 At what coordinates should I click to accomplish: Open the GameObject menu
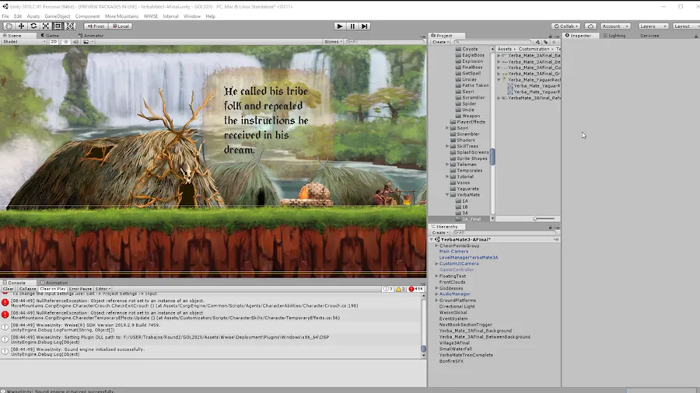click(x=57, y=16)
